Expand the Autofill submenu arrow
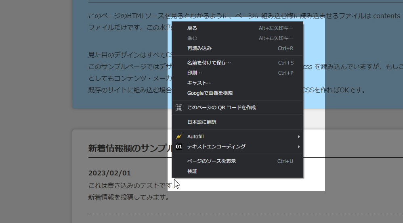 299,137
